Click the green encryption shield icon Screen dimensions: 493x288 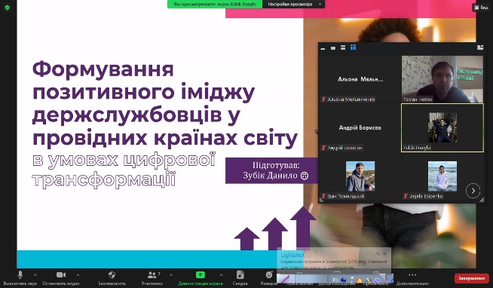[x=8, y=8]
